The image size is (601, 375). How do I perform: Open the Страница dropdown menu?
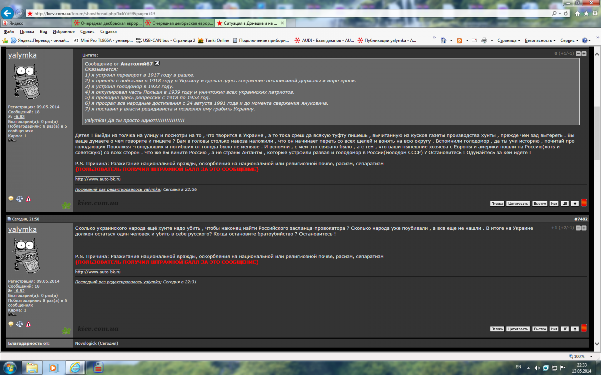pos(509,40)
